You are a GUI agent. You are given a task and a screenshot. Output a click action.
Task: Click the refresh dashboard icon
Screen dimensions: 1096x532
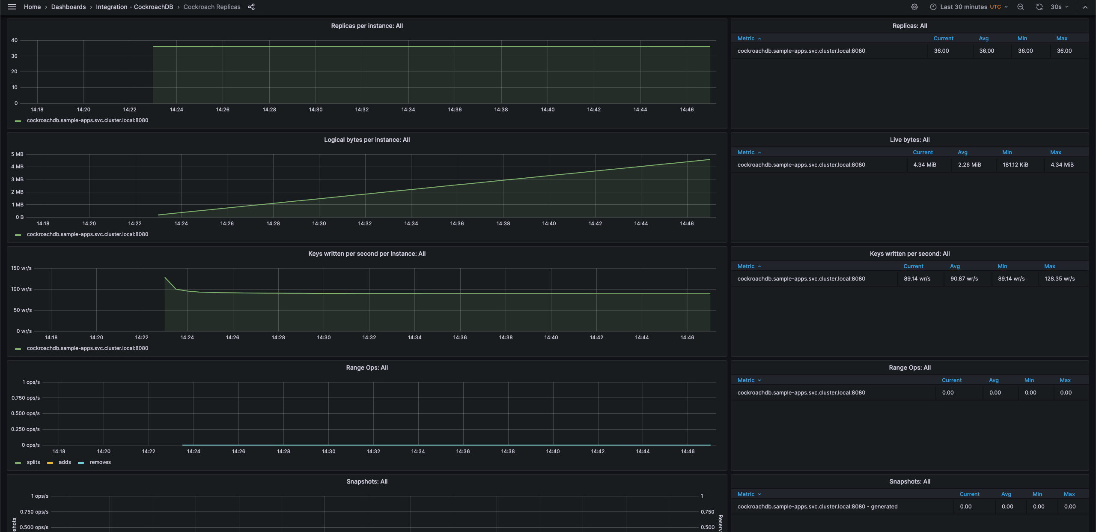1039,7
